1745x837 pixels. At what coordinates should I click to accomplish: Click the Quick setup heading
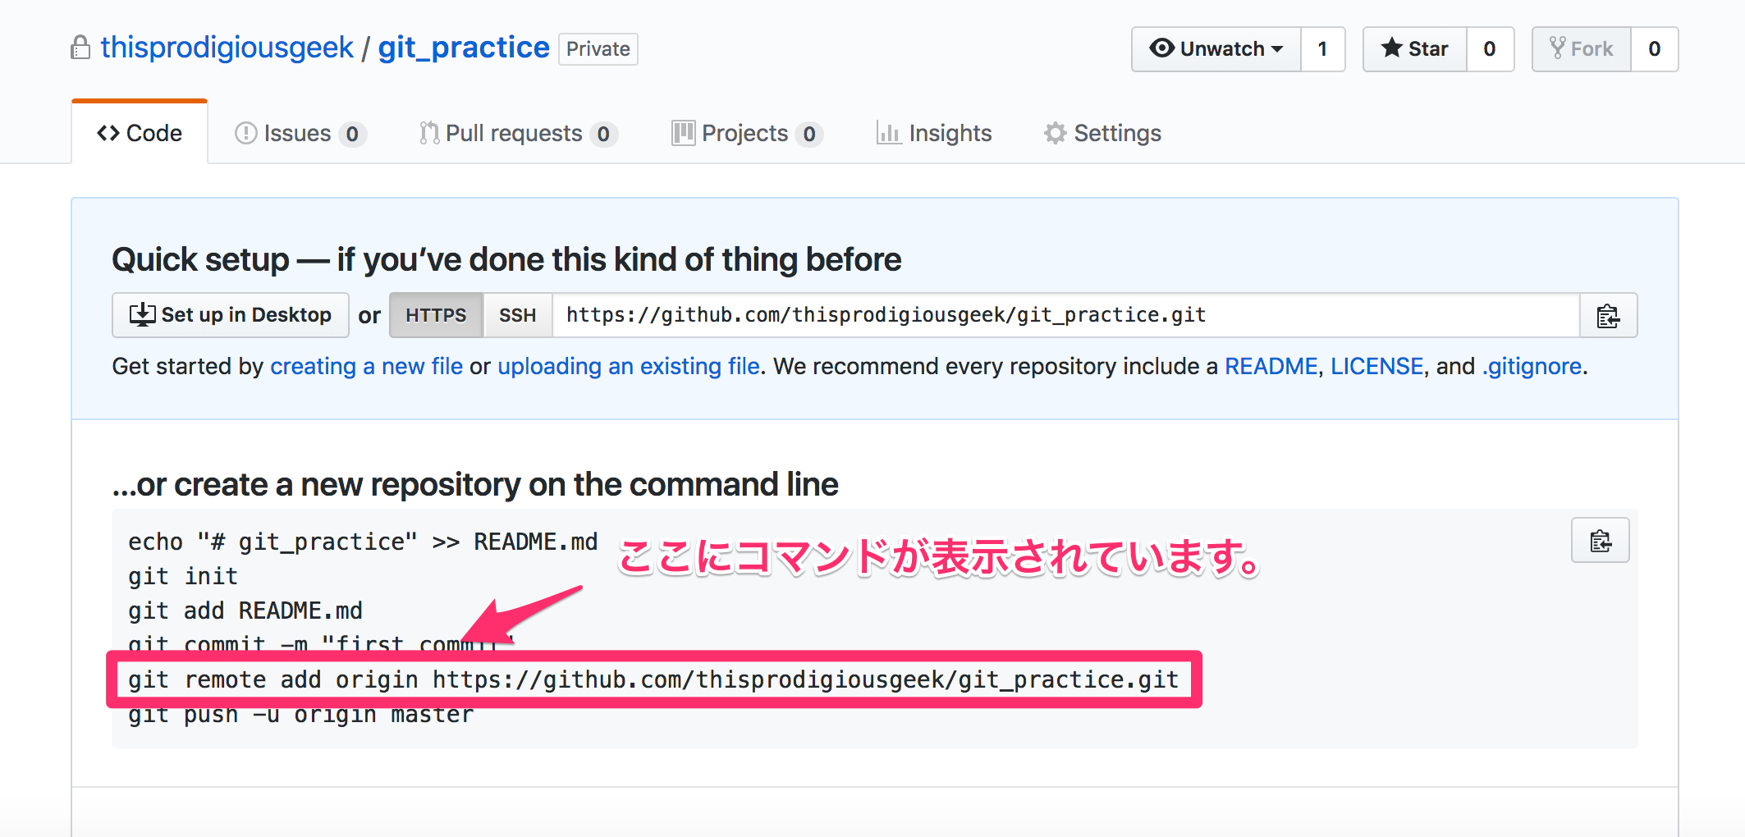tap(506, 259)
